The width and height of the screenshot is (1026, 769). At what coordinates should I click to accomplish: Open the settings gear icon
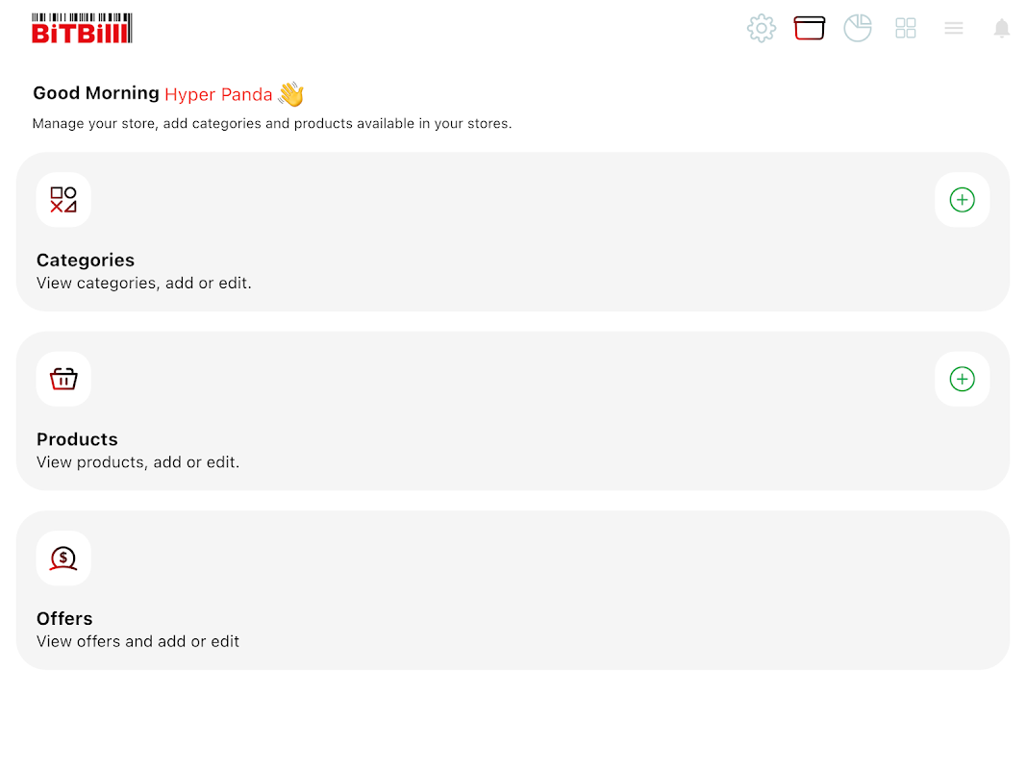[x=761, y=28]
